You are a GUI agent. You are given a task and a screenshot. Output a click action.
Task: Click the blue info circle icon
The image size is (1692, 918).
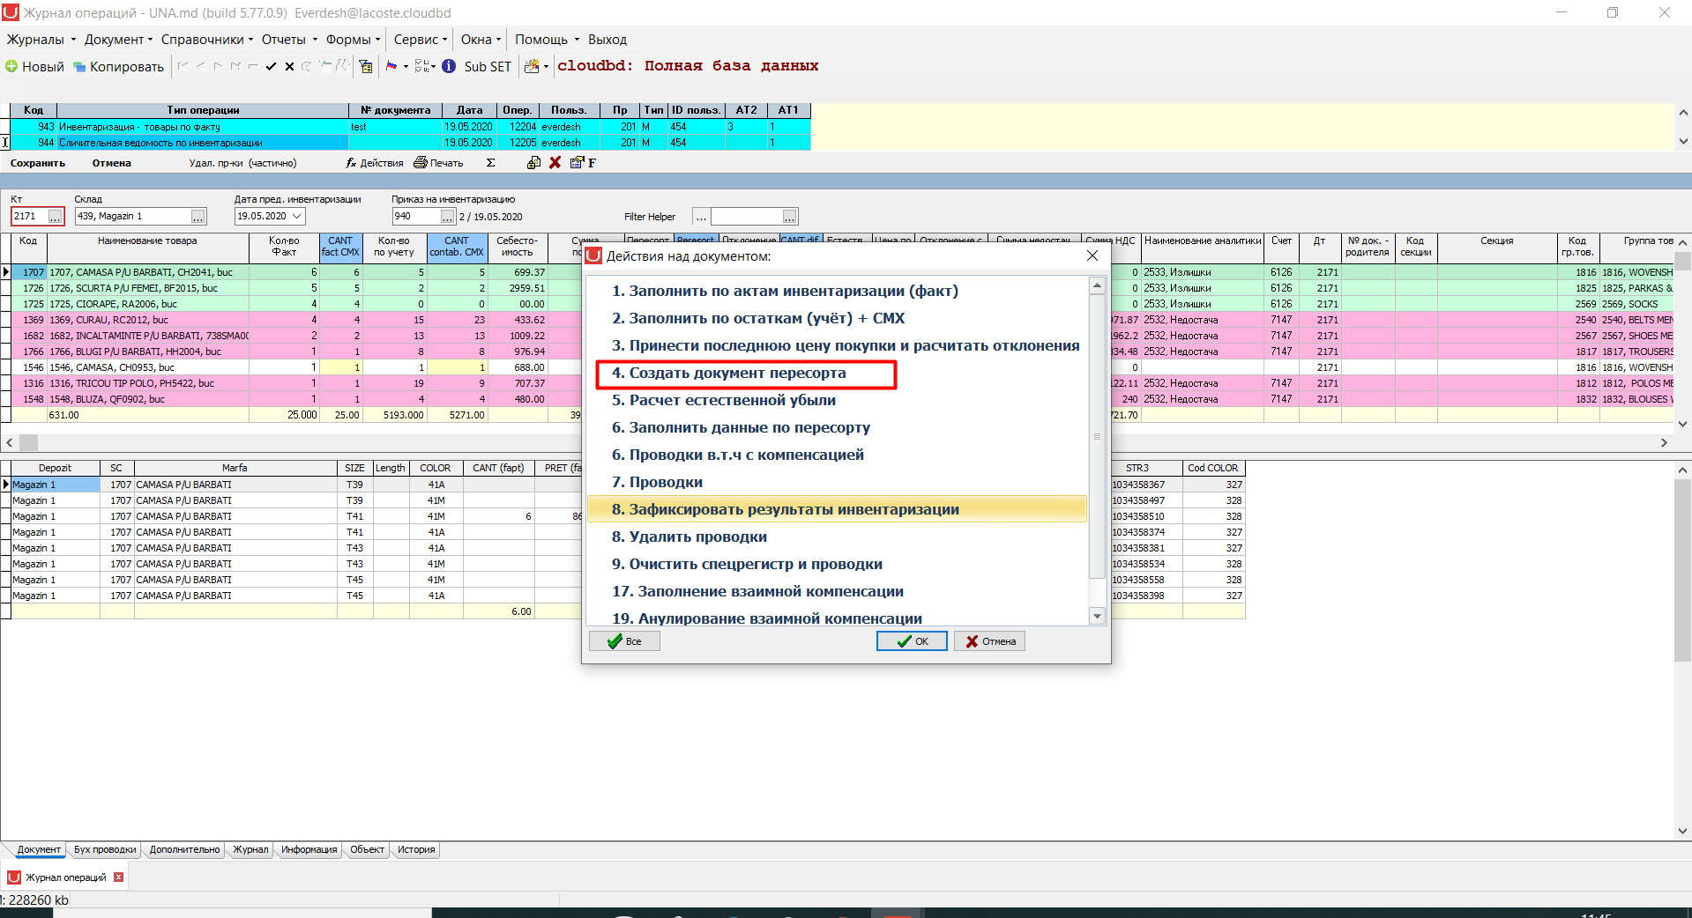pos(449,66)
